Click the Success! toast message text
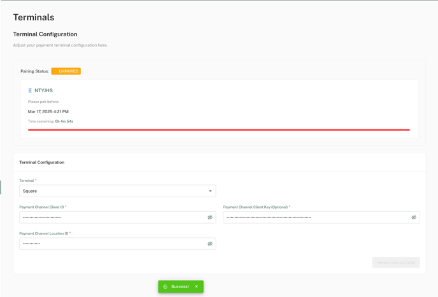 coord(180,287)
